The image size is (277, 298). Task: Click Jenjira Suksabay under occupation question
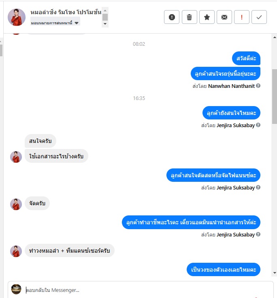coord(236,235)
